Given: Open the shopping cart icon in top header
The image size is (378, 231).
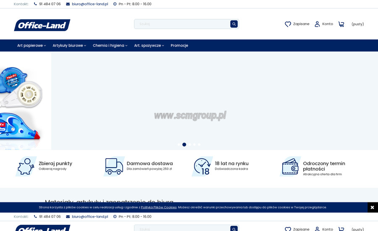Looking at the screenshot, I should point(341,24).
